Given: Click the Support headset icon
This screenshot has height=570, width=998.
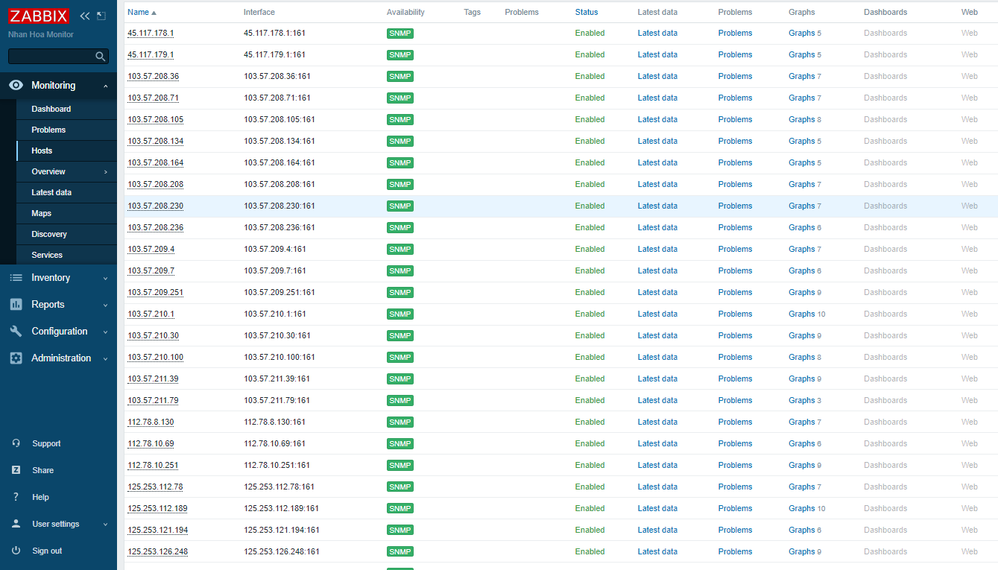Looking at the screenshot, I should (16, 443).
